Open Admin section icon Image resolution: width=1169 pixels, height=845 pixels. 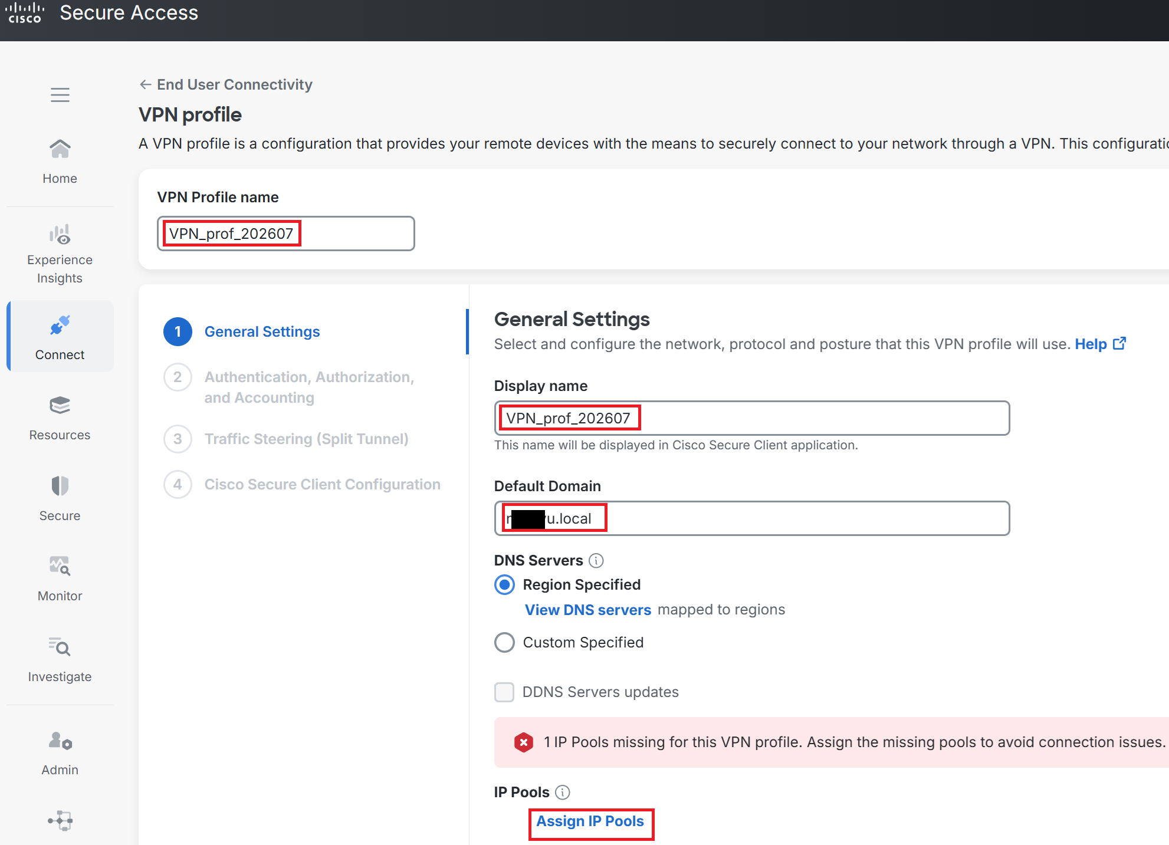click(x=60, y=741)
